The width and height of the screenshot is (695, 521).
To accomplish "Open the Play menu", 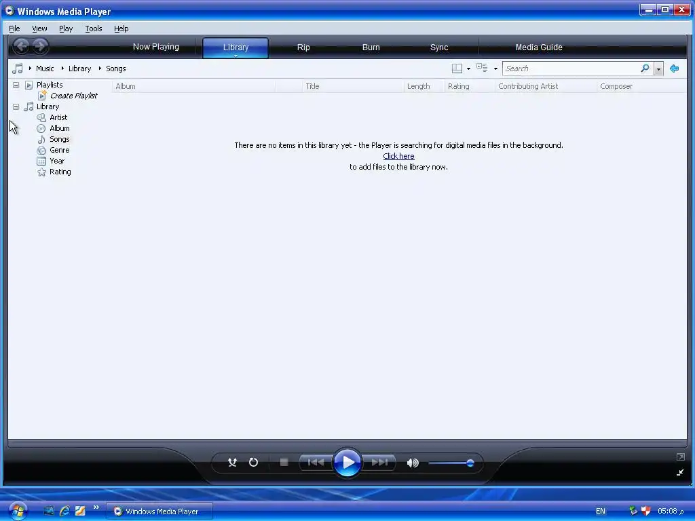I will (x=66, y=28).
